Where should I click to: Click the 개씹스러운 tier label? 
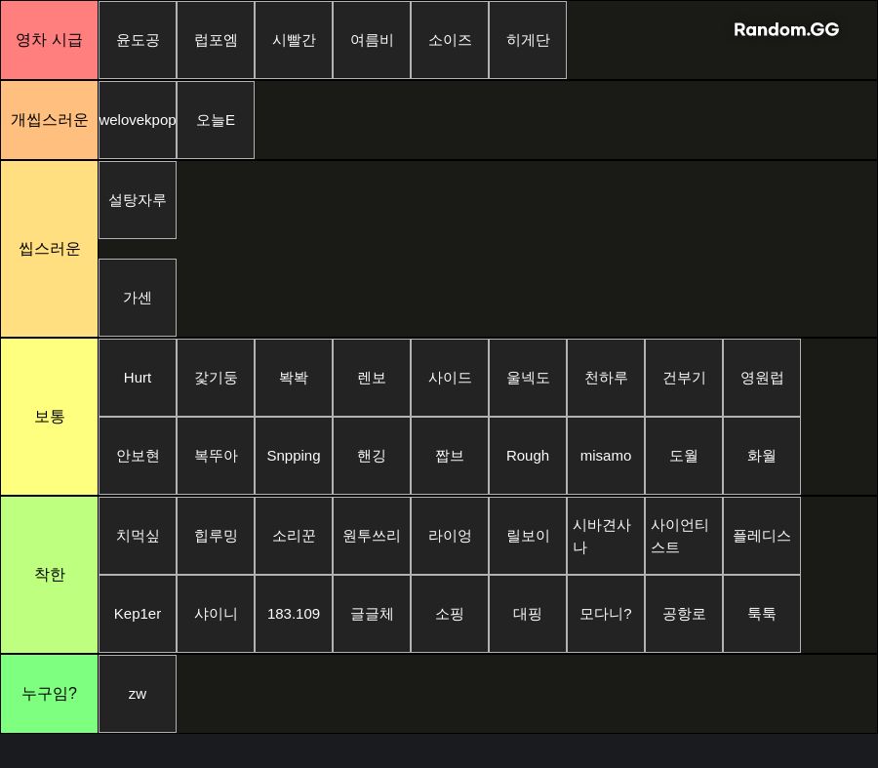pyautogui.click(x=50, y=120)
